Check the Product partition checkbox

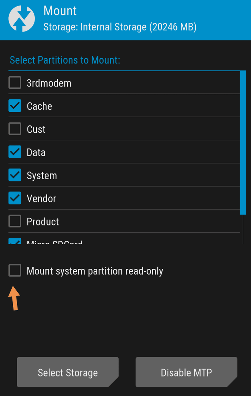click(15, 221)
